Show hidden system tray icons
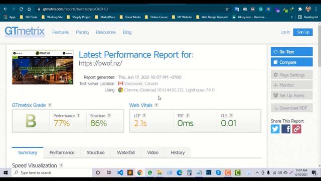Viewport: 321px width, 181px height. point(257,173)
